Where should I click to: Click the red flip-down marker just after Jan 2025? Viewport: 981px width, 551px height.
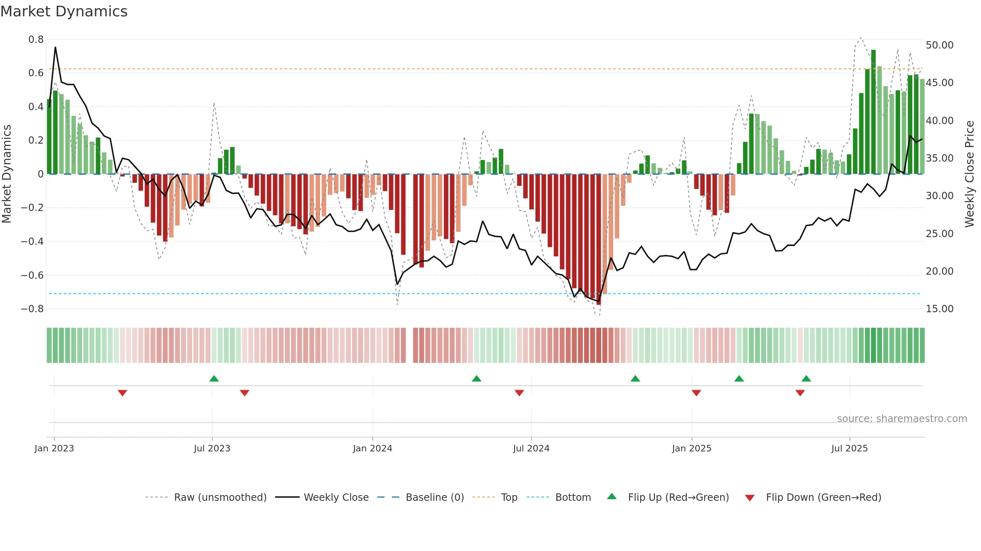click(x=697, y=393)
